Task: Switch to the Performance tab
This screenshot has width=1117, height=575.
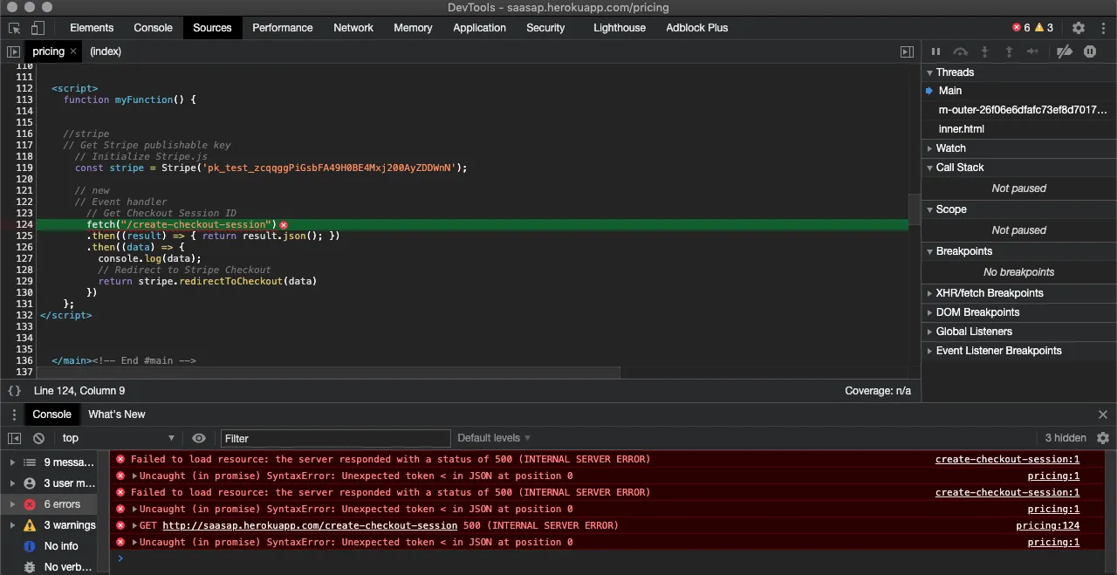Action: [283, 28]
